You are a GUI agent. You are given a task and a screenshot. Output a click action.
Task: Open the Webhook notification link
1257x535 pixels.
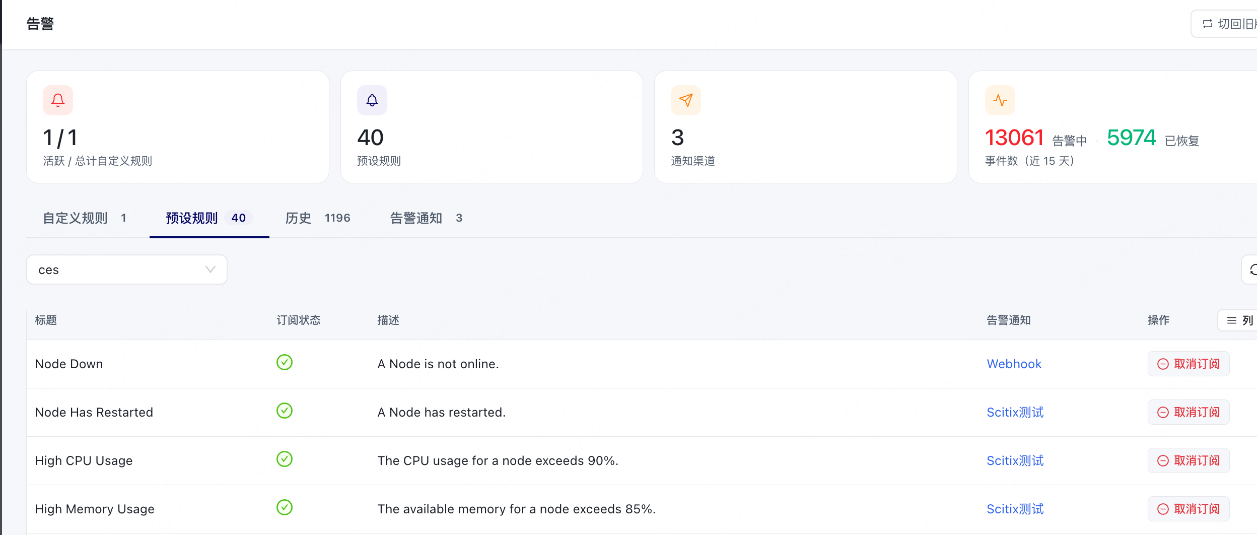point(1014,364)
